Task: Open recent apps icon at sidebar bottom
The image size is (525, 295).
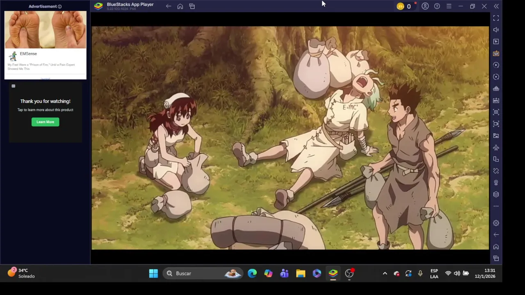Action: (x=496, y=259)
